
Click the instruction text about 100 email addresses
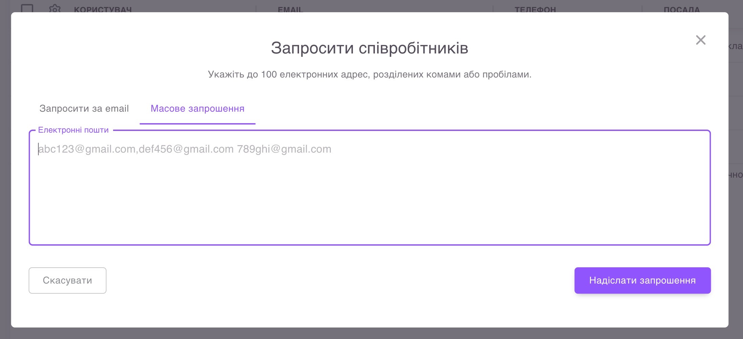point(369,74)
